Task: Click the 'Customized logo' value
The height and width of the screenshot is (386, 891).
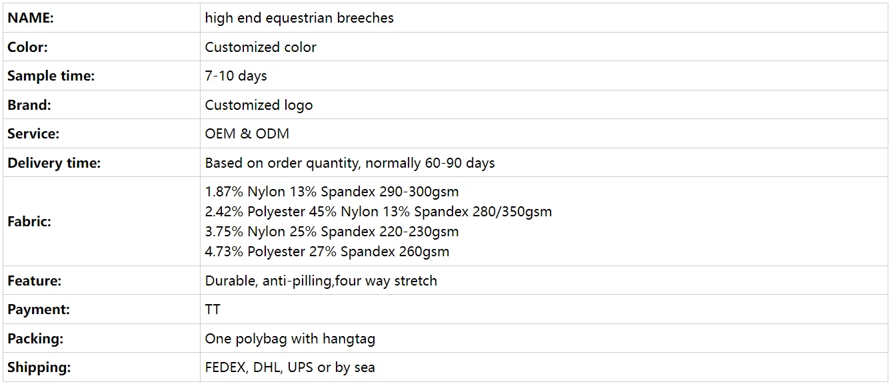Action: pyautogui.click(x=259, y=105)
